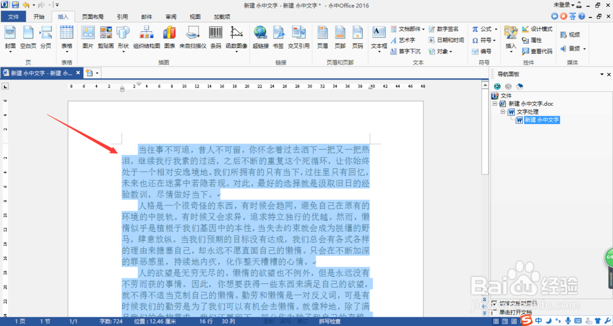
Task: Insert page numbers with 页码
Action: tap(358, 37)
